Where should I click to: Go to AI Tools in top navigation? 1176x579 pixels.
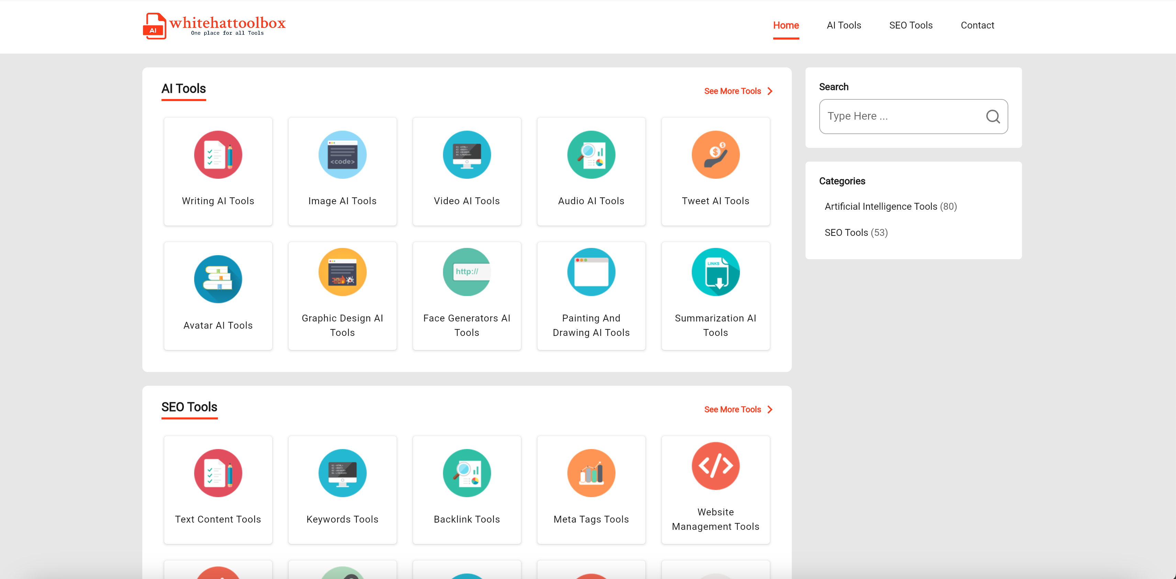(x=843, y=25)
